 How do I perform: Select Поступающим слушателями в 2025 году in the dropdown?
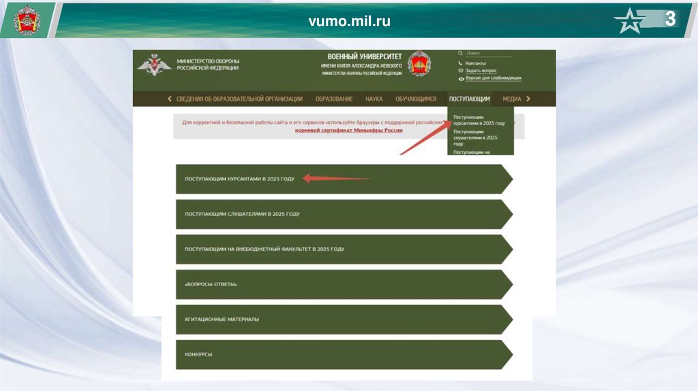(475, 138)
